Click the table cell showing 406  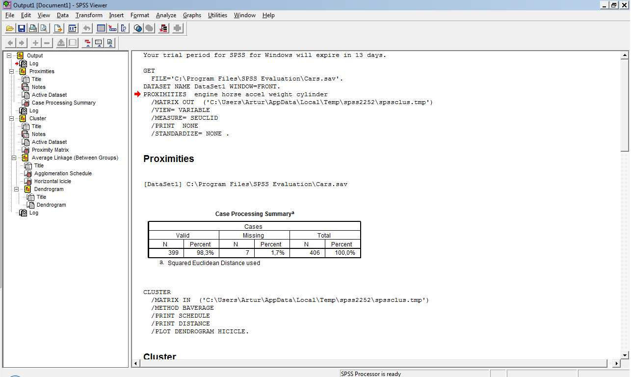click(308, 253)
